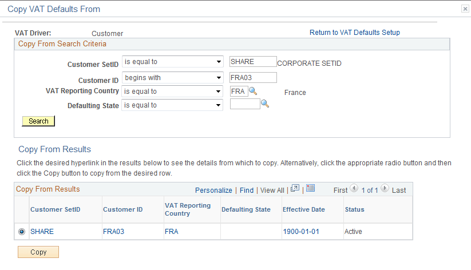The width and height of the screenshot is (471, 270).
Task: Go to previous row arrow icon
Action: (354, 188)
